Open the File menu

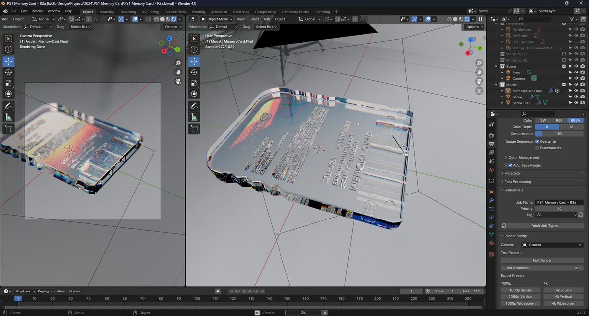click(14, 11)
